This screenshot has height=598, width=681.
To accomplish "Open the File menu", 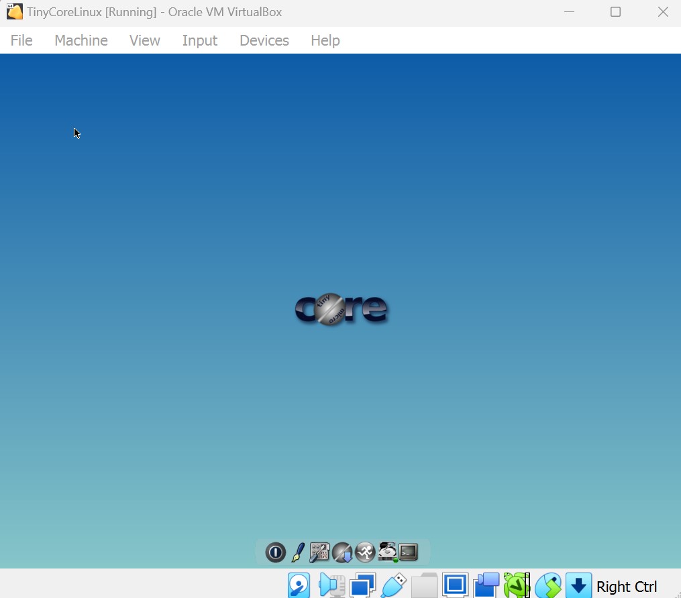I will point(21,40).
